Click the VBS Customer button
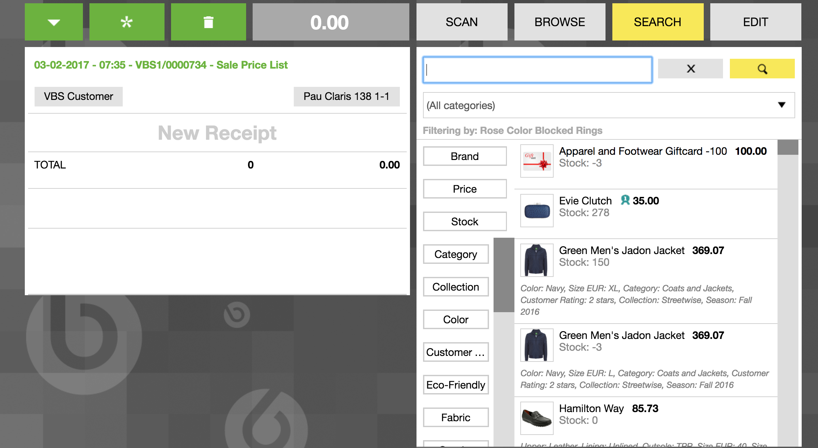The image size is (818, 448). point(78,96)
